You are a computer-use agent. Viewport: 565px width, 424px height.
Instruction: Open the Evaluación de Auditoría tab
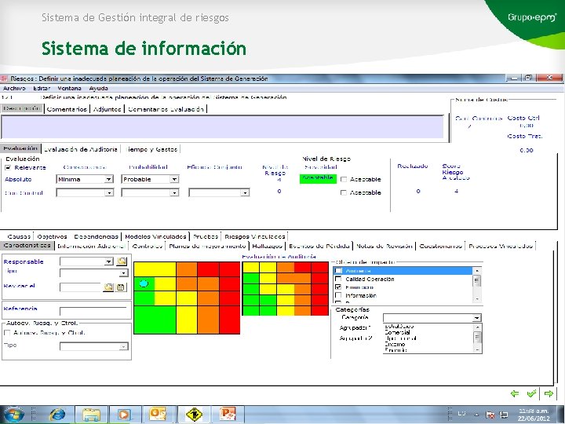point(81,149)
